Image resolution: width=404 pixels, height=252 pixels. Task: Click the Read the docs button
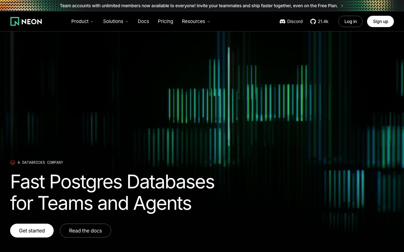click(x=86, y=231)
